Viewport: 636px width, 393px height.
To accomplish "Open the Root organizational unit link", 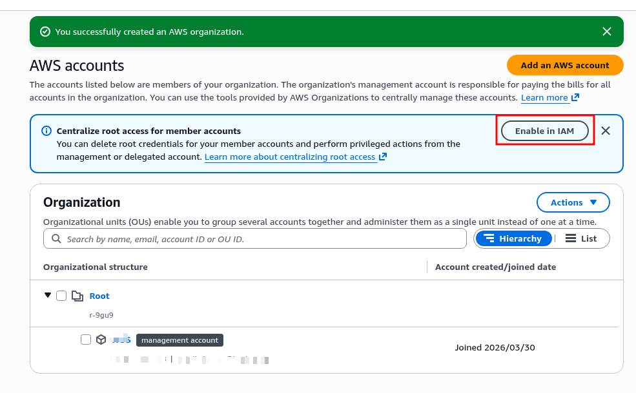I will tap(99, 296).
